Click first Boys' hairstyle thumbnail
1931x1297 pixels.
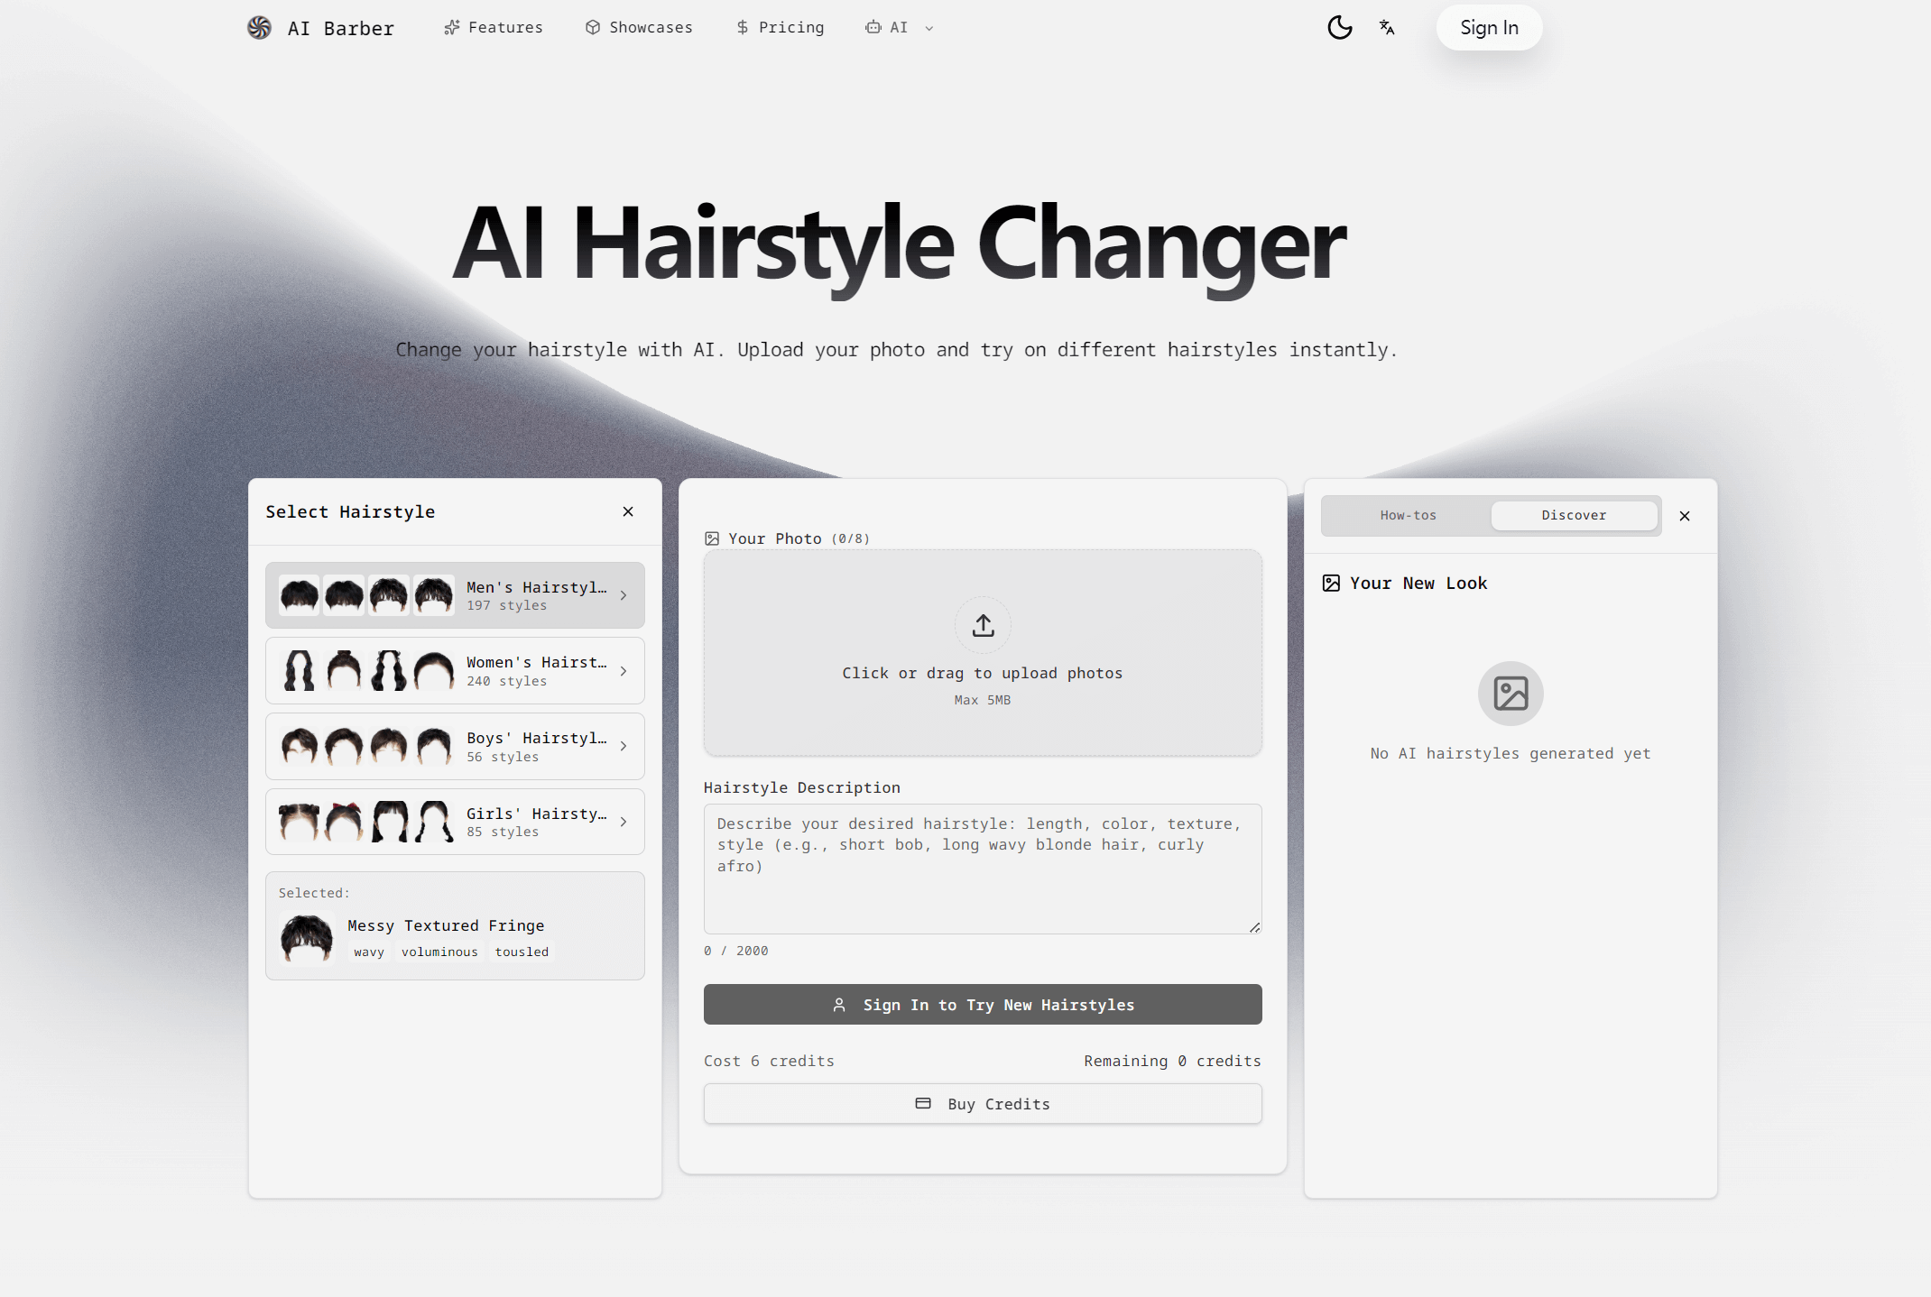300,746
